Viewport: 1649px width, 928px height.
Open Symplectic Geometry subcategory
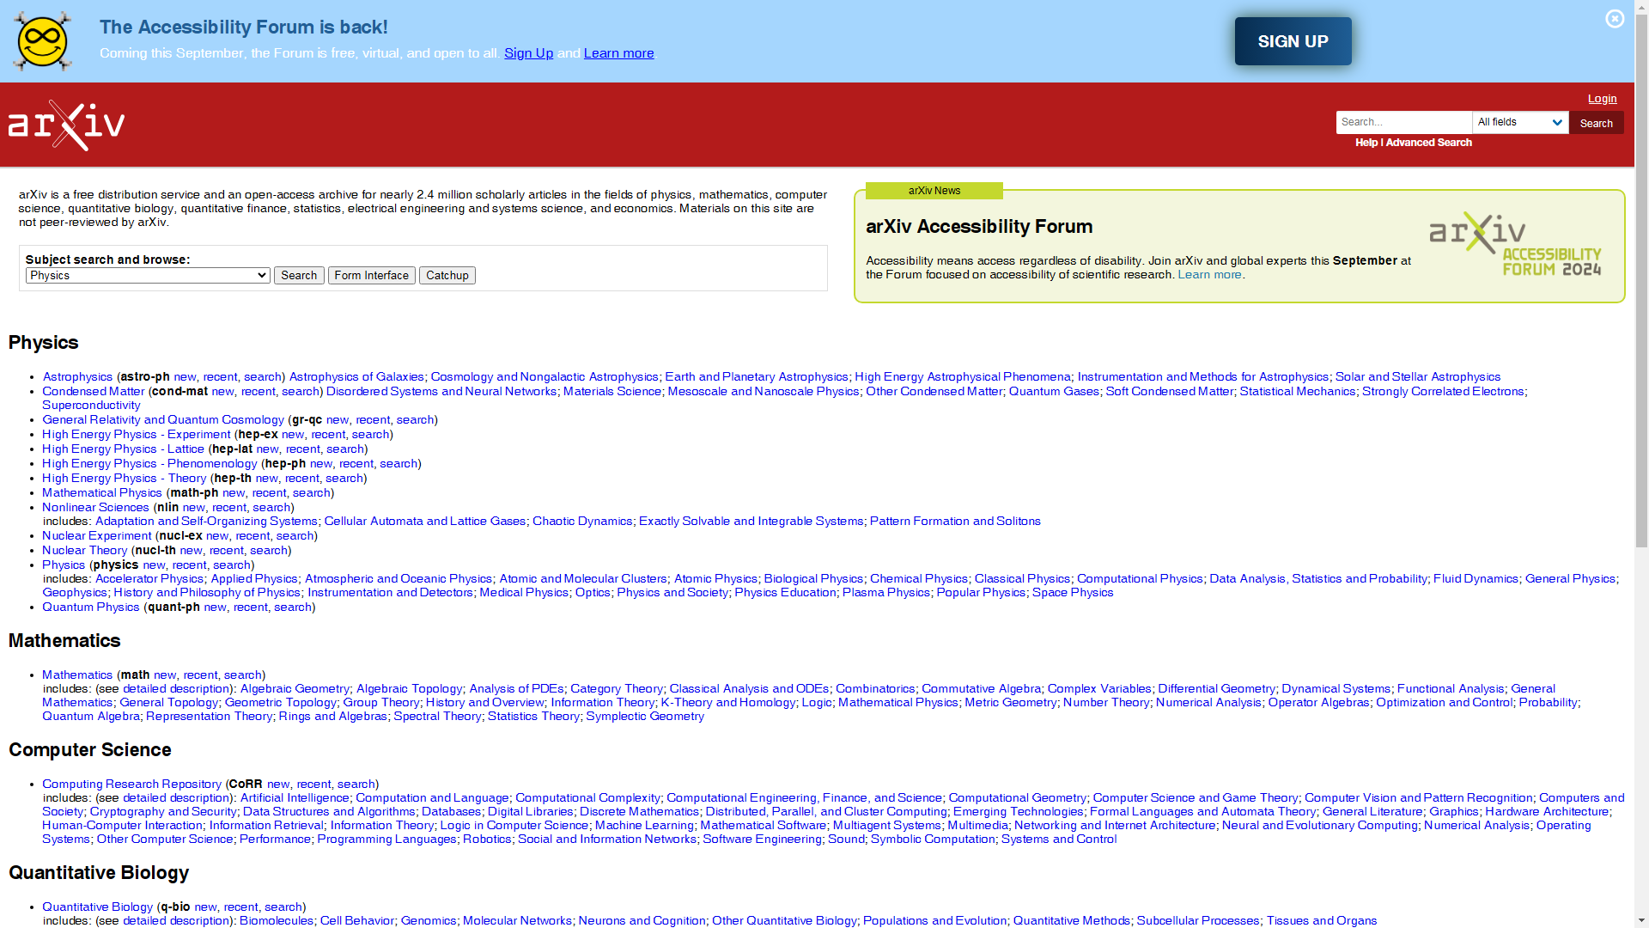(645, 717)
